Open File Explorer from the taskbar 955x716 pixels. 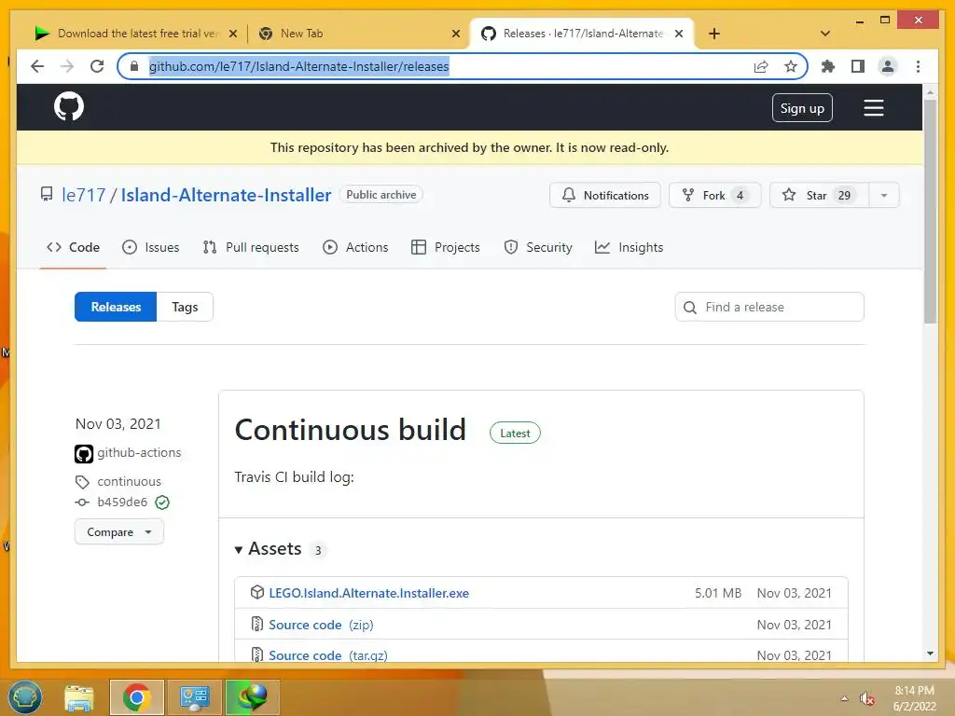79,697
